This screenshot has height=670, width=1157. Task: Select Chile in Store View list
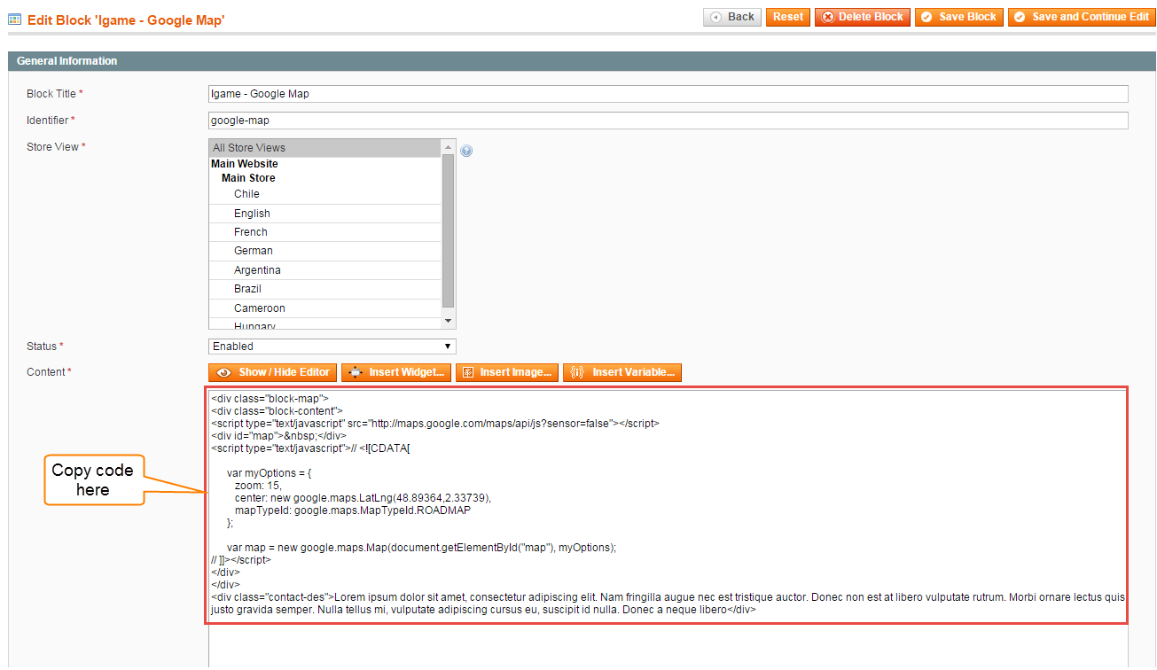pos(324,195)
